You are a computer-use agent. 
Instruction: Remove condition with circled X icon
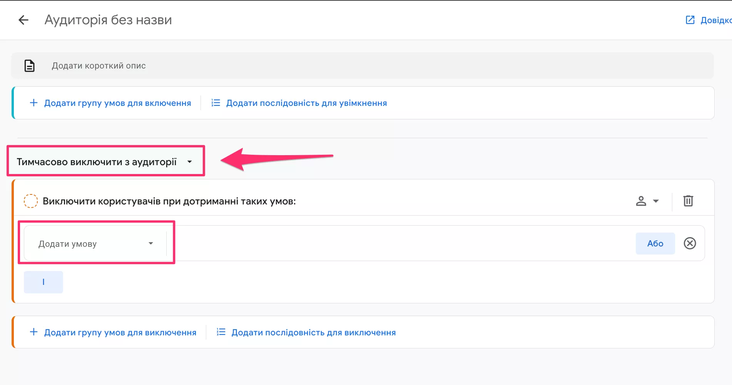690,243
